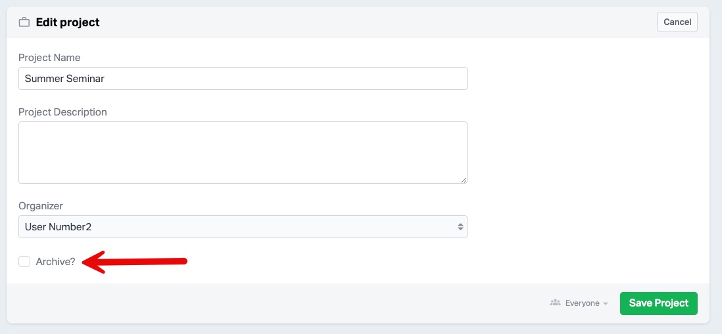Screen dimensions: 722x334
Task: Expand the small caret next to Everyone
Action: click(606, 304)
